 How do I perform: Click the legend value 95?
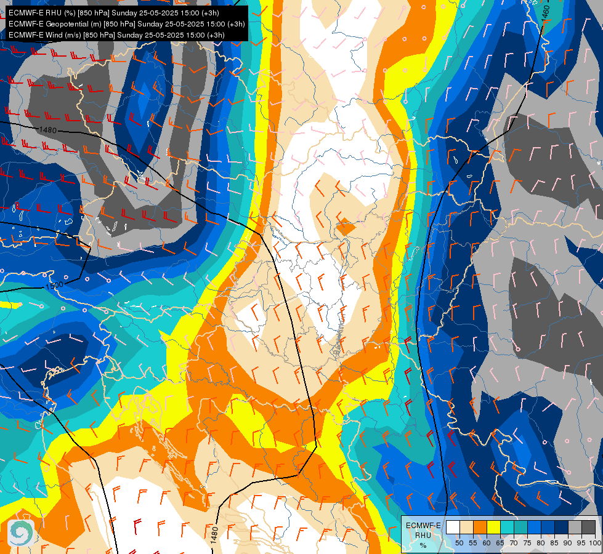581,543
